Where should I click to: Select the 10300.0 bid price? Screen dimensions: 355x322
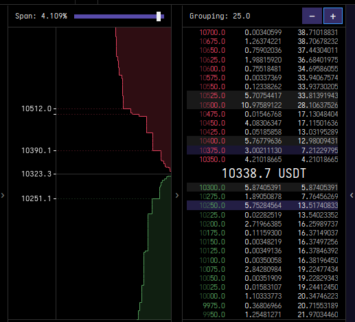pos(212,187)
